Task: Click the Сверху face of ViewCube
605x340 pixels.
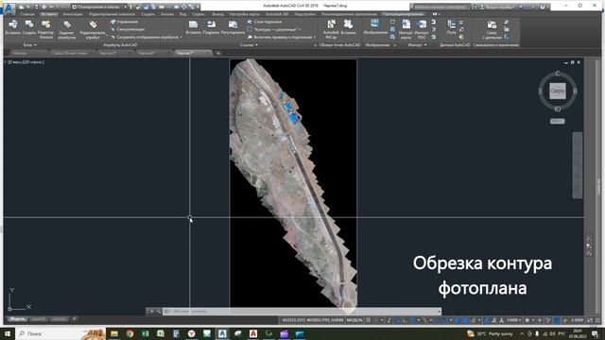Action: 558,91
